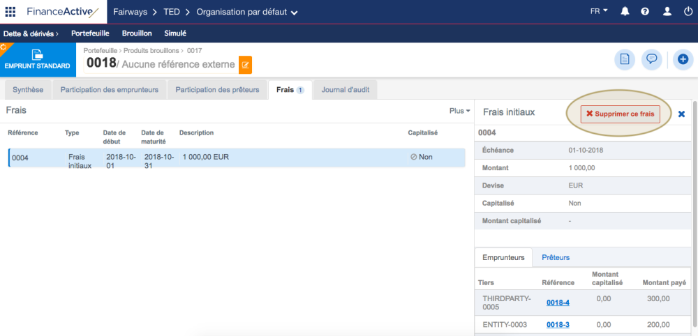
Task: Open the comments bubble icon
Action: tap(652, 59)
